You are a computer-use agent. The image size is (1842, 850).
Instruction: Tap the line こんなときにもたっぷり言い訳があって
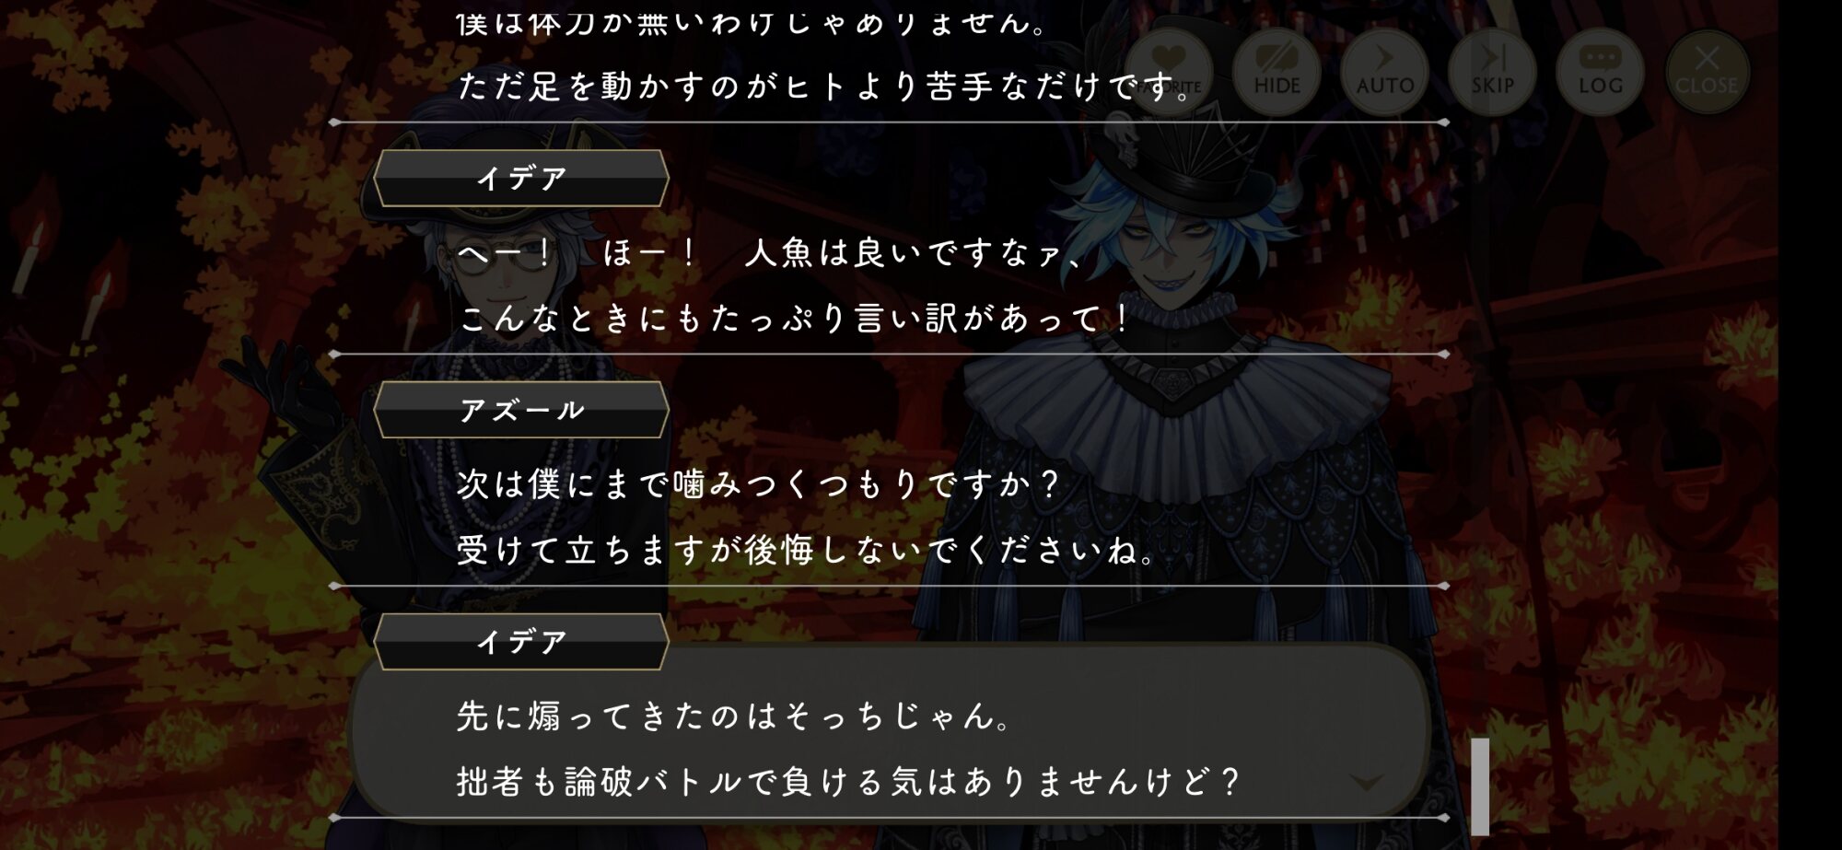click(794, 319)
